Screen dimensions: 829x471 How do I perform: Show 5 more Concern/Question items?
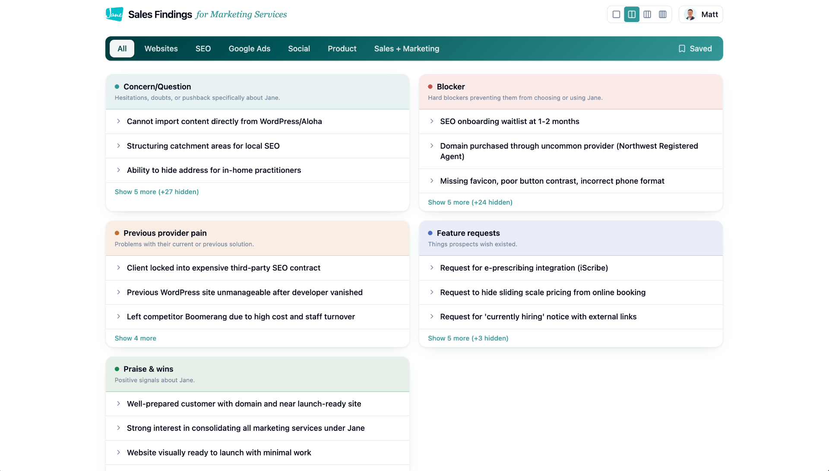[x=157, y=192]
